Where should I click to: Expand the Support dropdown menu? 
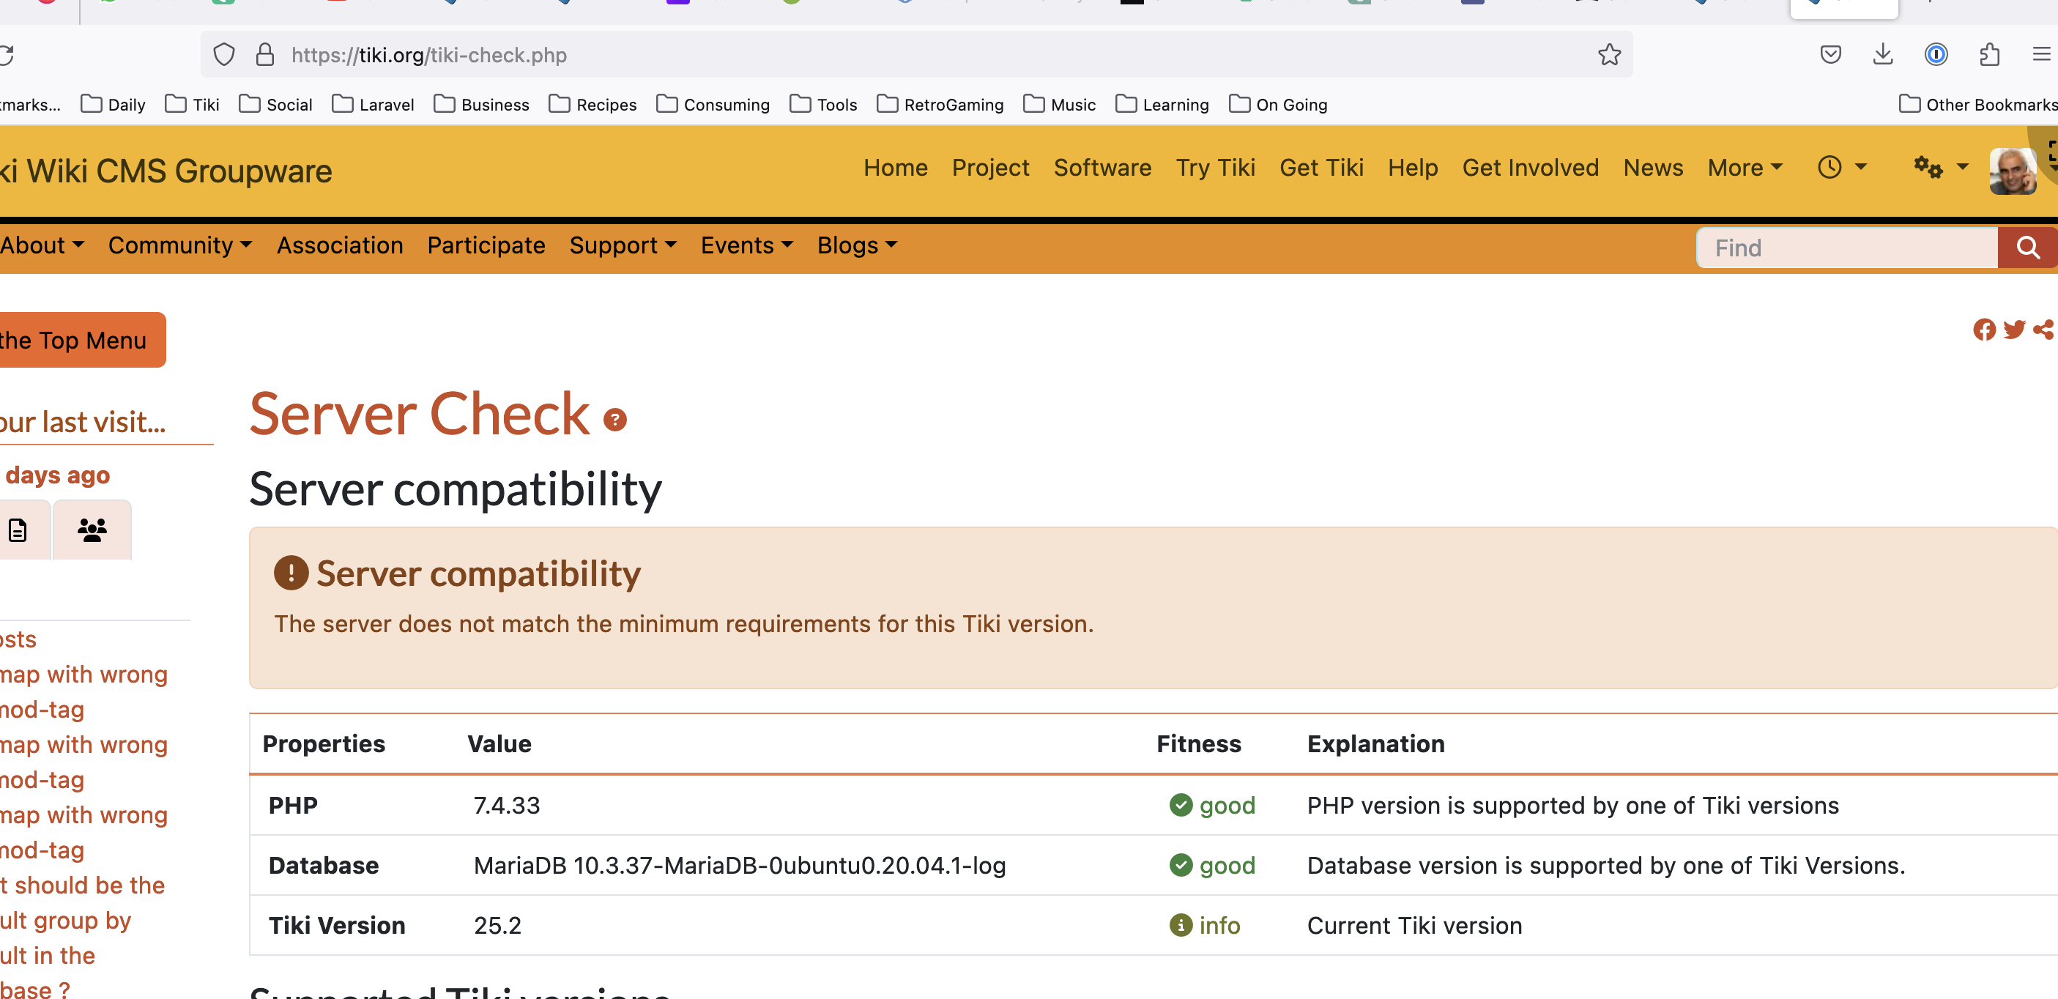[x=623, y=245]
